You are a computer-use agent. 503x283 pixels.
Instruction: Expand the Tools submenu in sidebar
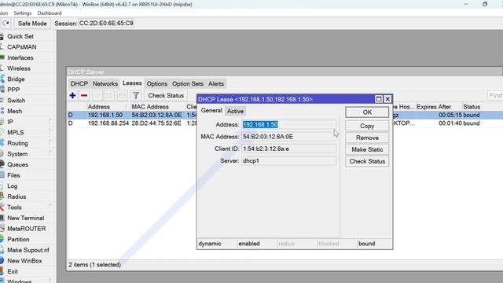coord(14,208)
